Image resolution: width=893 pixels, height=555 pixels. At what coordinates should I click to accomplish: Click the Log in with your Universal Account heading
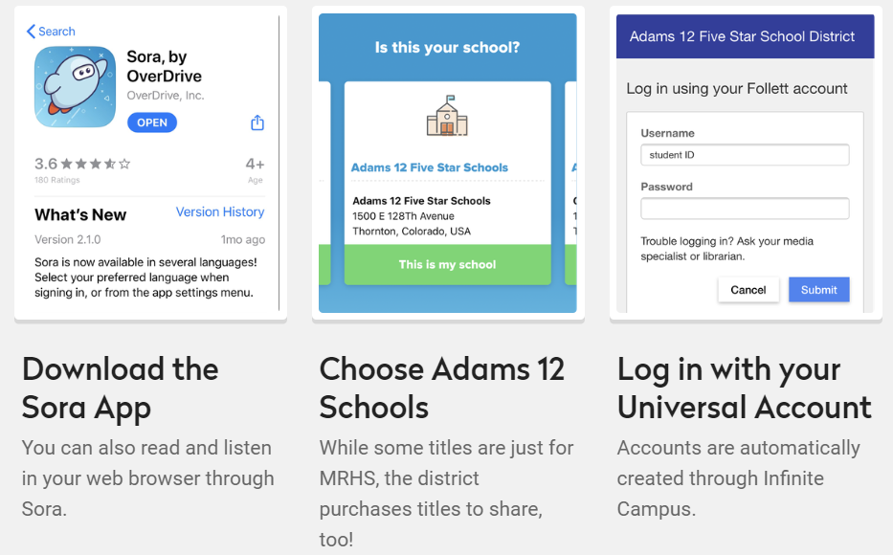(x=745, y=388)
